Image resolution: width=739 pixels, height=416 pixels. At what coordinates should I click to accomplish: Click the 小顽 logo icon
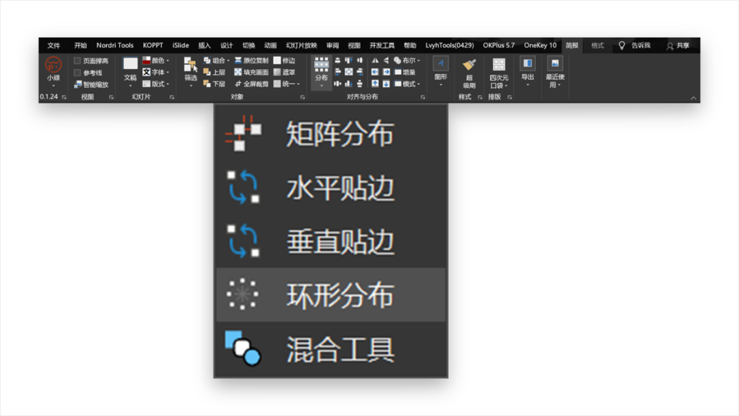[53, 64]
